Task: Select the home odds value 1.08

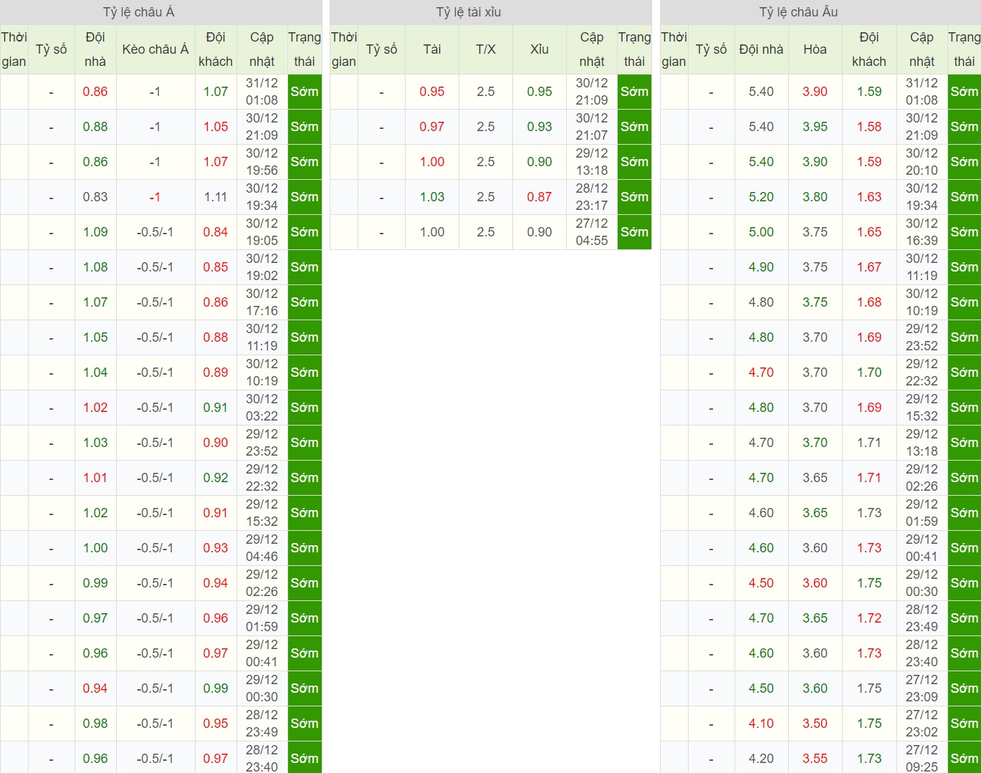Action: click(95, 267)
